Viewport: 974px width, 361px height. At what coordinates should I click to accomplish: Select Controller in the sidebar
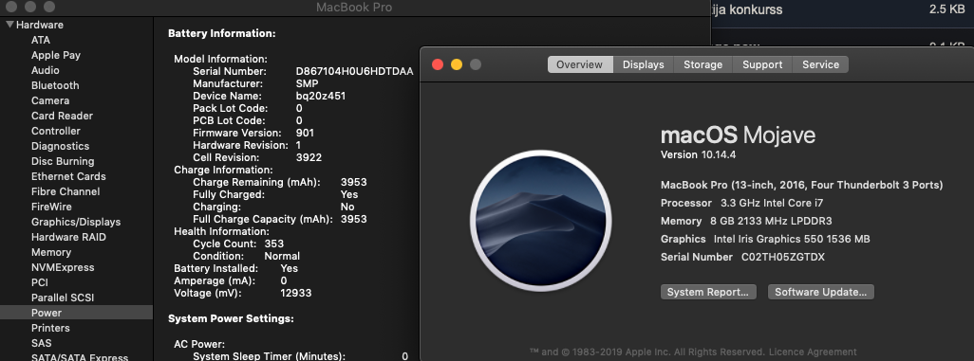pyautogui.click(x=56, y=131)
